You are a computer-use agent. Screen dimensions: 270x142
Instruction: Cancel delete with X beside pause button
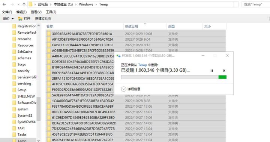[224, 71]
